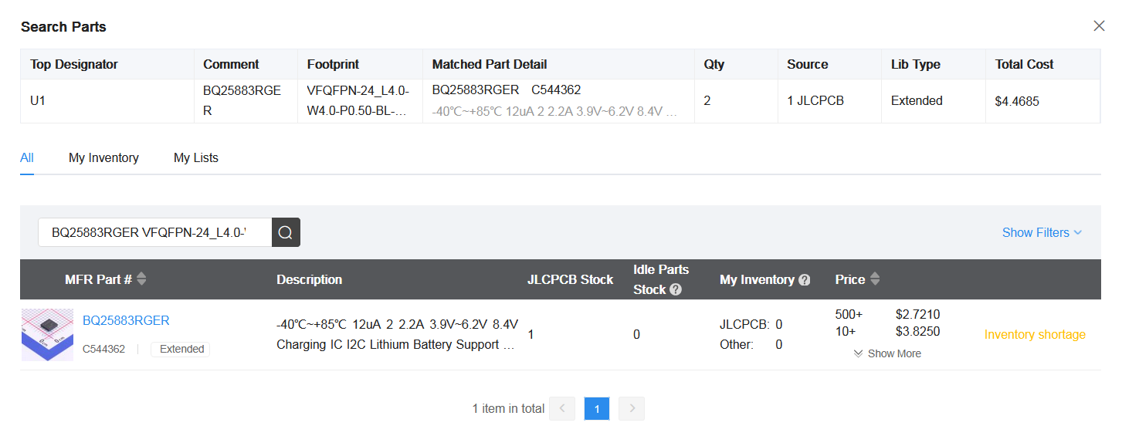The width and height of the screenshot is (1122, 436).
Task: Select the All tab
Action: coord(27,157)
